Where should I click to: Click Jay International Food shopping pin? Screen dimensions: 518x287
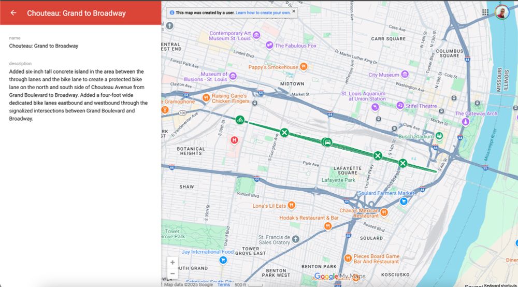pos(223,260)
